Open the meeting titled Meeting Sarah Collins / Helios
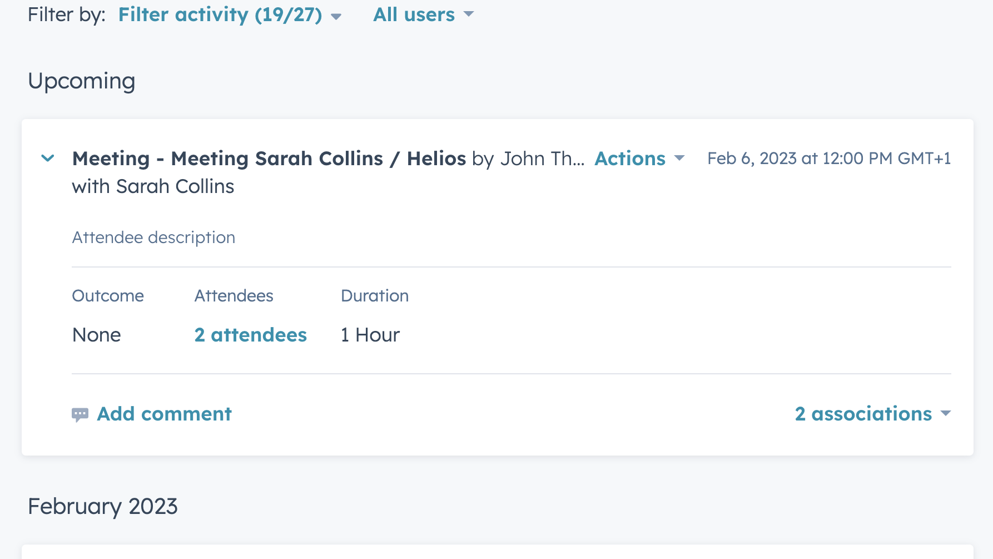This screenshot has width=993, height=559. tap(269, 159)
